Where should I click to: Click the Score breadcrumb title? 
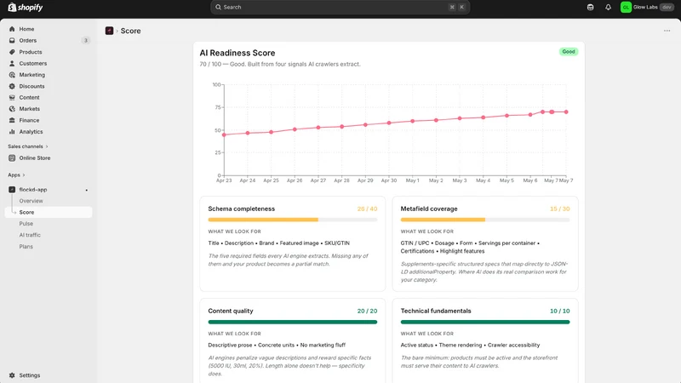[131, 31]
